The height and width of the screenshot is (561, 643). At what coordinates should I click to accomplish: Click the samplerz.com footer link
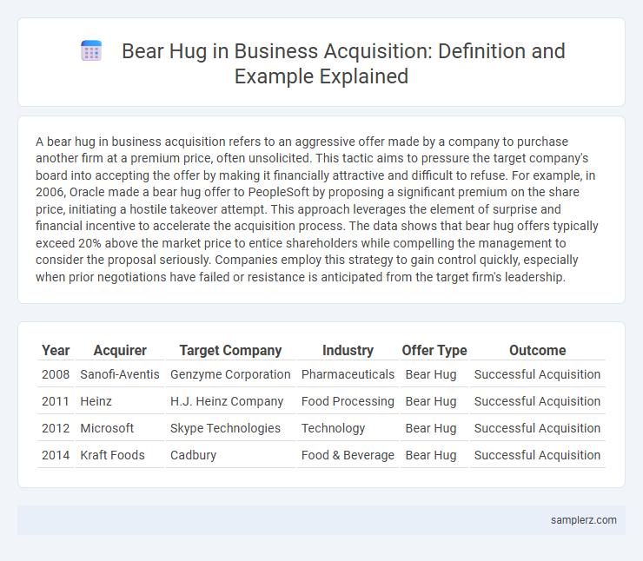(584, 519)
